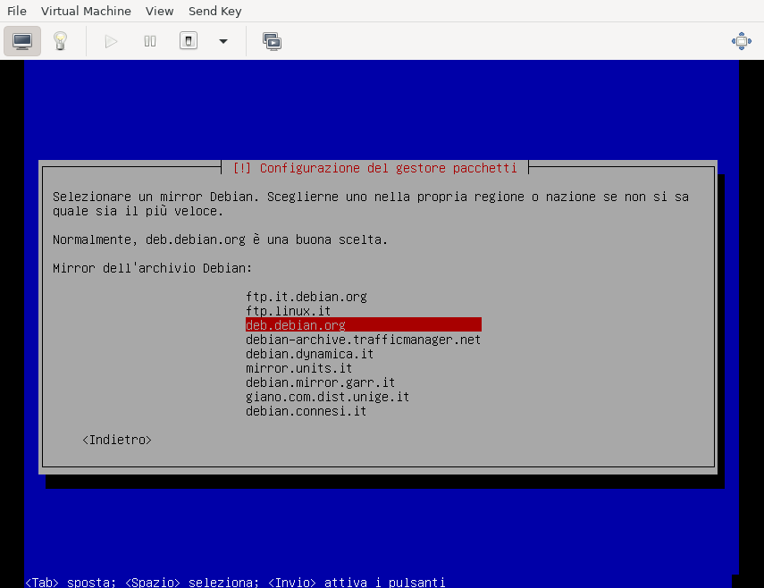Screen dimensions: 764x588
Task: Go back with the Indietro button
Action: pos(117,440)
